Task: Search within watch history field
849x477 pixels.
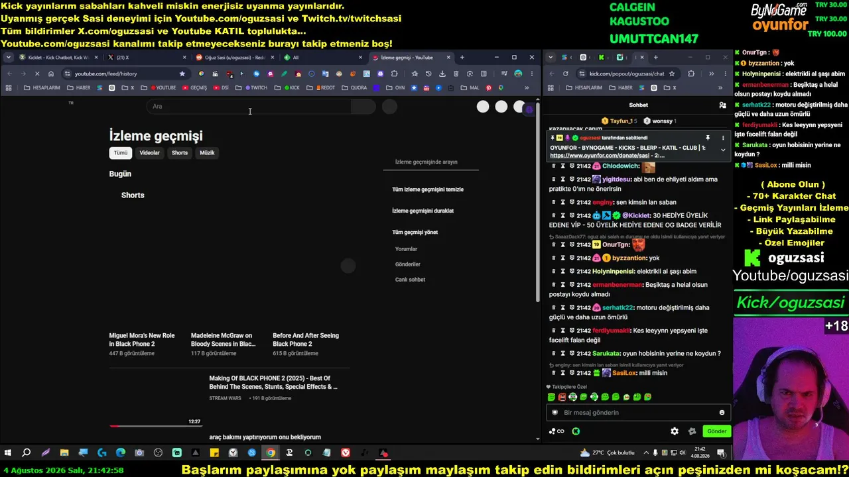Action: pyautogui.click(x=430, y=162)
